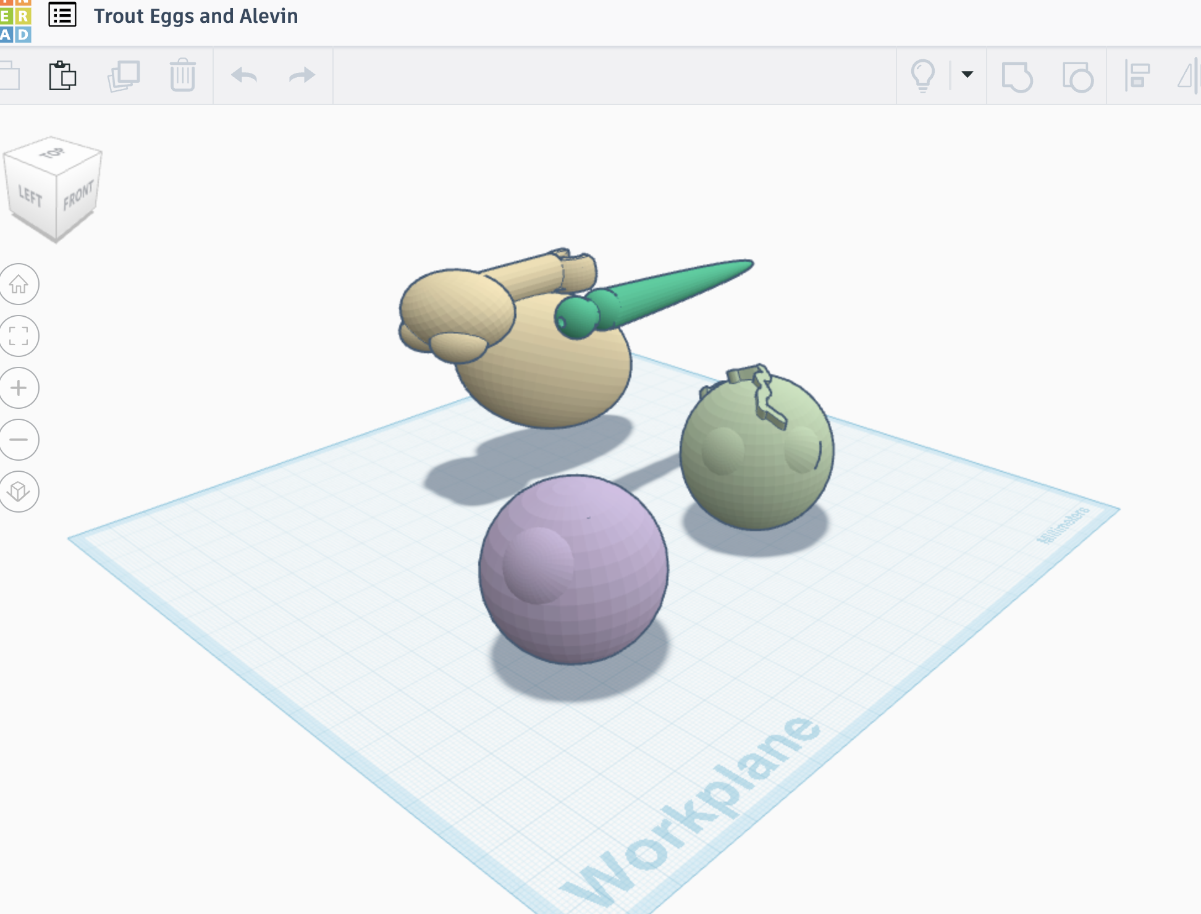Toggle orthographic perspective view cube icon
This screenshot has width=1201, height=914.
click(x=19, y=492)
